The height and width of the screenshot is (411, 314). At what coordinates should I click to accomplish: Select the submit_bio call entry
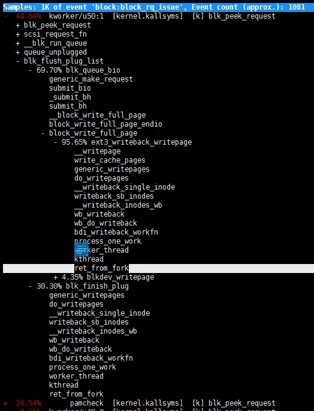70,88
